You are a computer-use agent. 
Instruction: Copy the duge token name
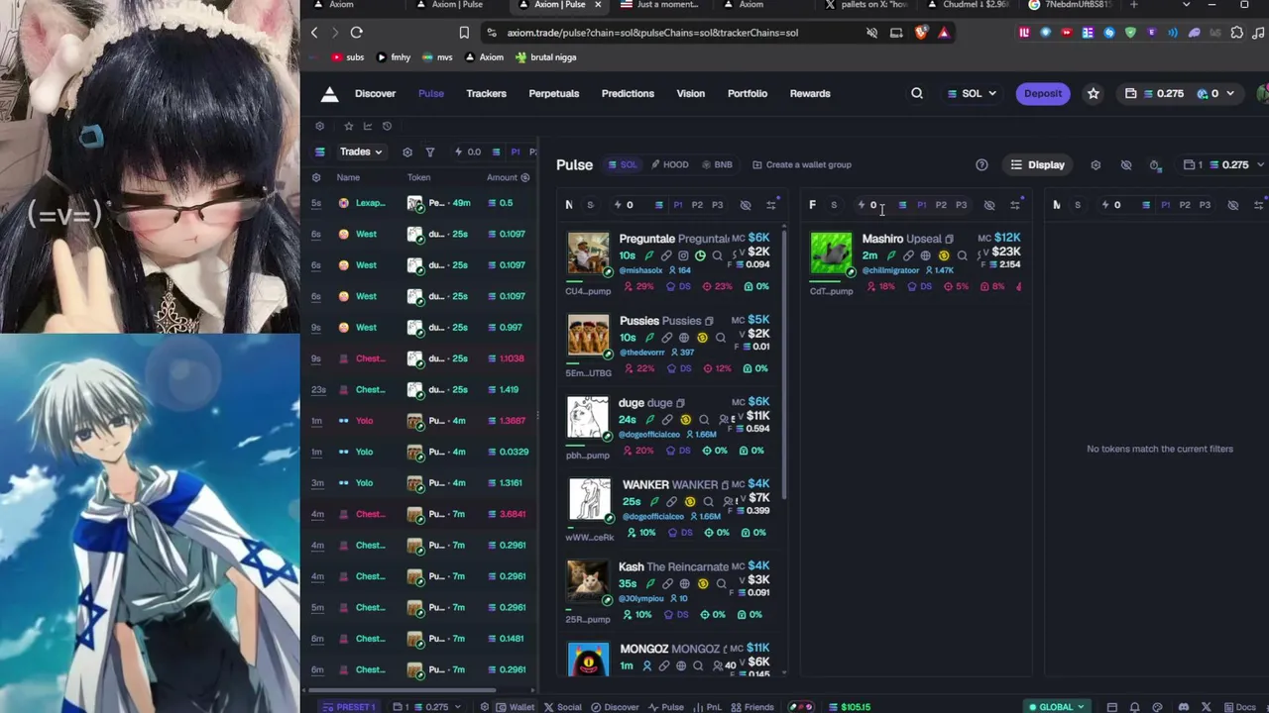680,403
